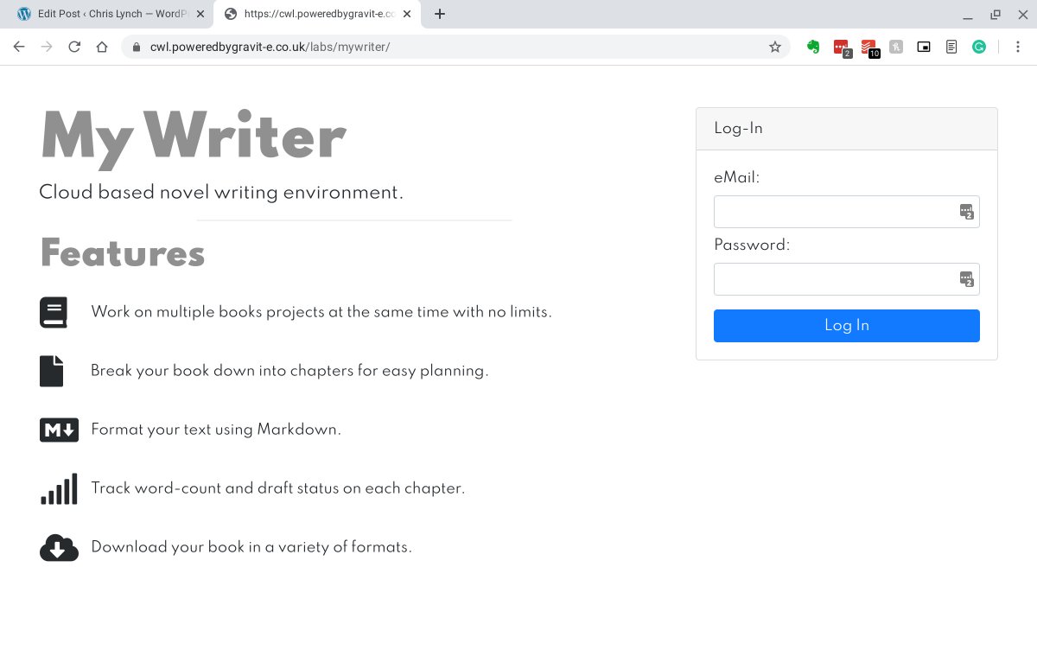1037x650 pixels.
Task: Focus the eMail input field
Action: click(x=847, y=212)
